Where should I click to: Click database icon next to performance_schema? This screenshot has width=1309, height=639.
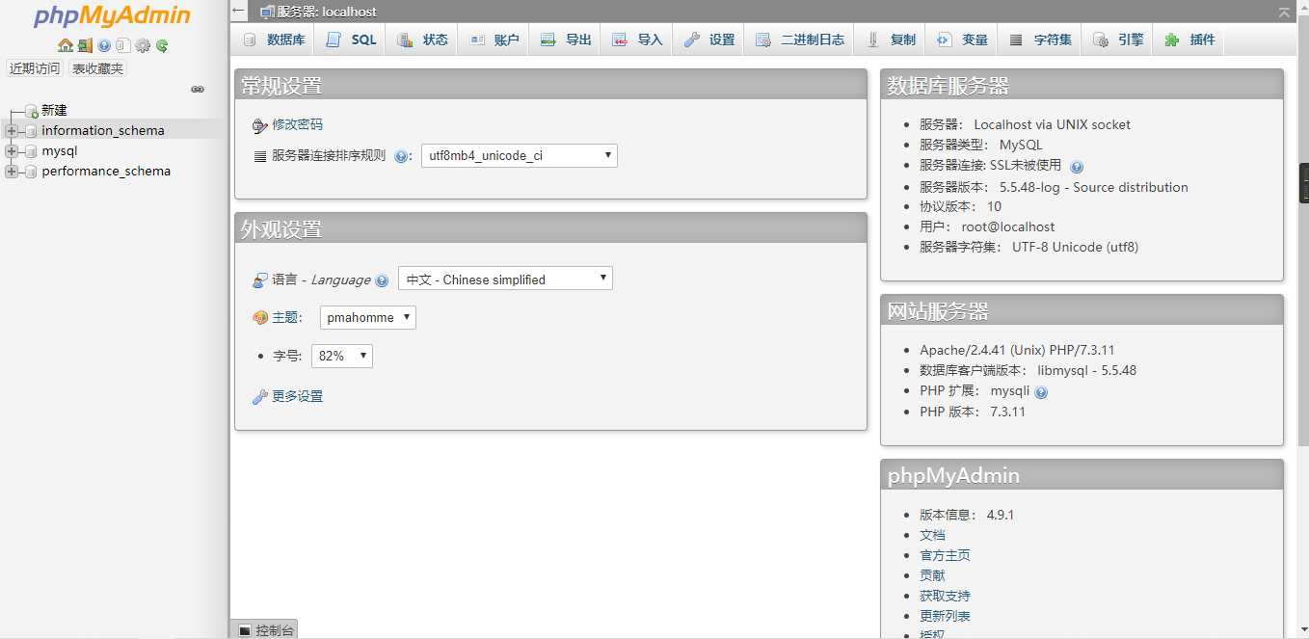click(x=32, y=172)
